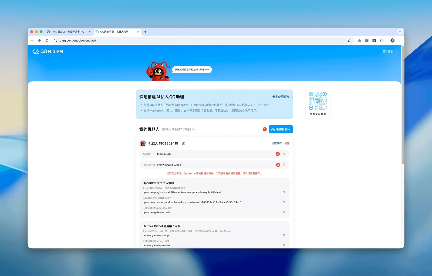
Task: Click the Hermes QQBot通道接入流程 heading
Action: tap(161, 226)
